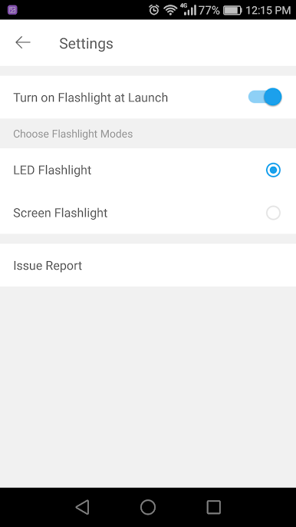
Task: Tap the recent apps square button
Action: [213, 507]
